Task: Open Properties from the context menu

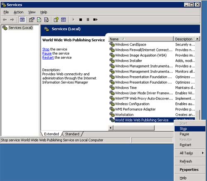Action: (190, 169)
